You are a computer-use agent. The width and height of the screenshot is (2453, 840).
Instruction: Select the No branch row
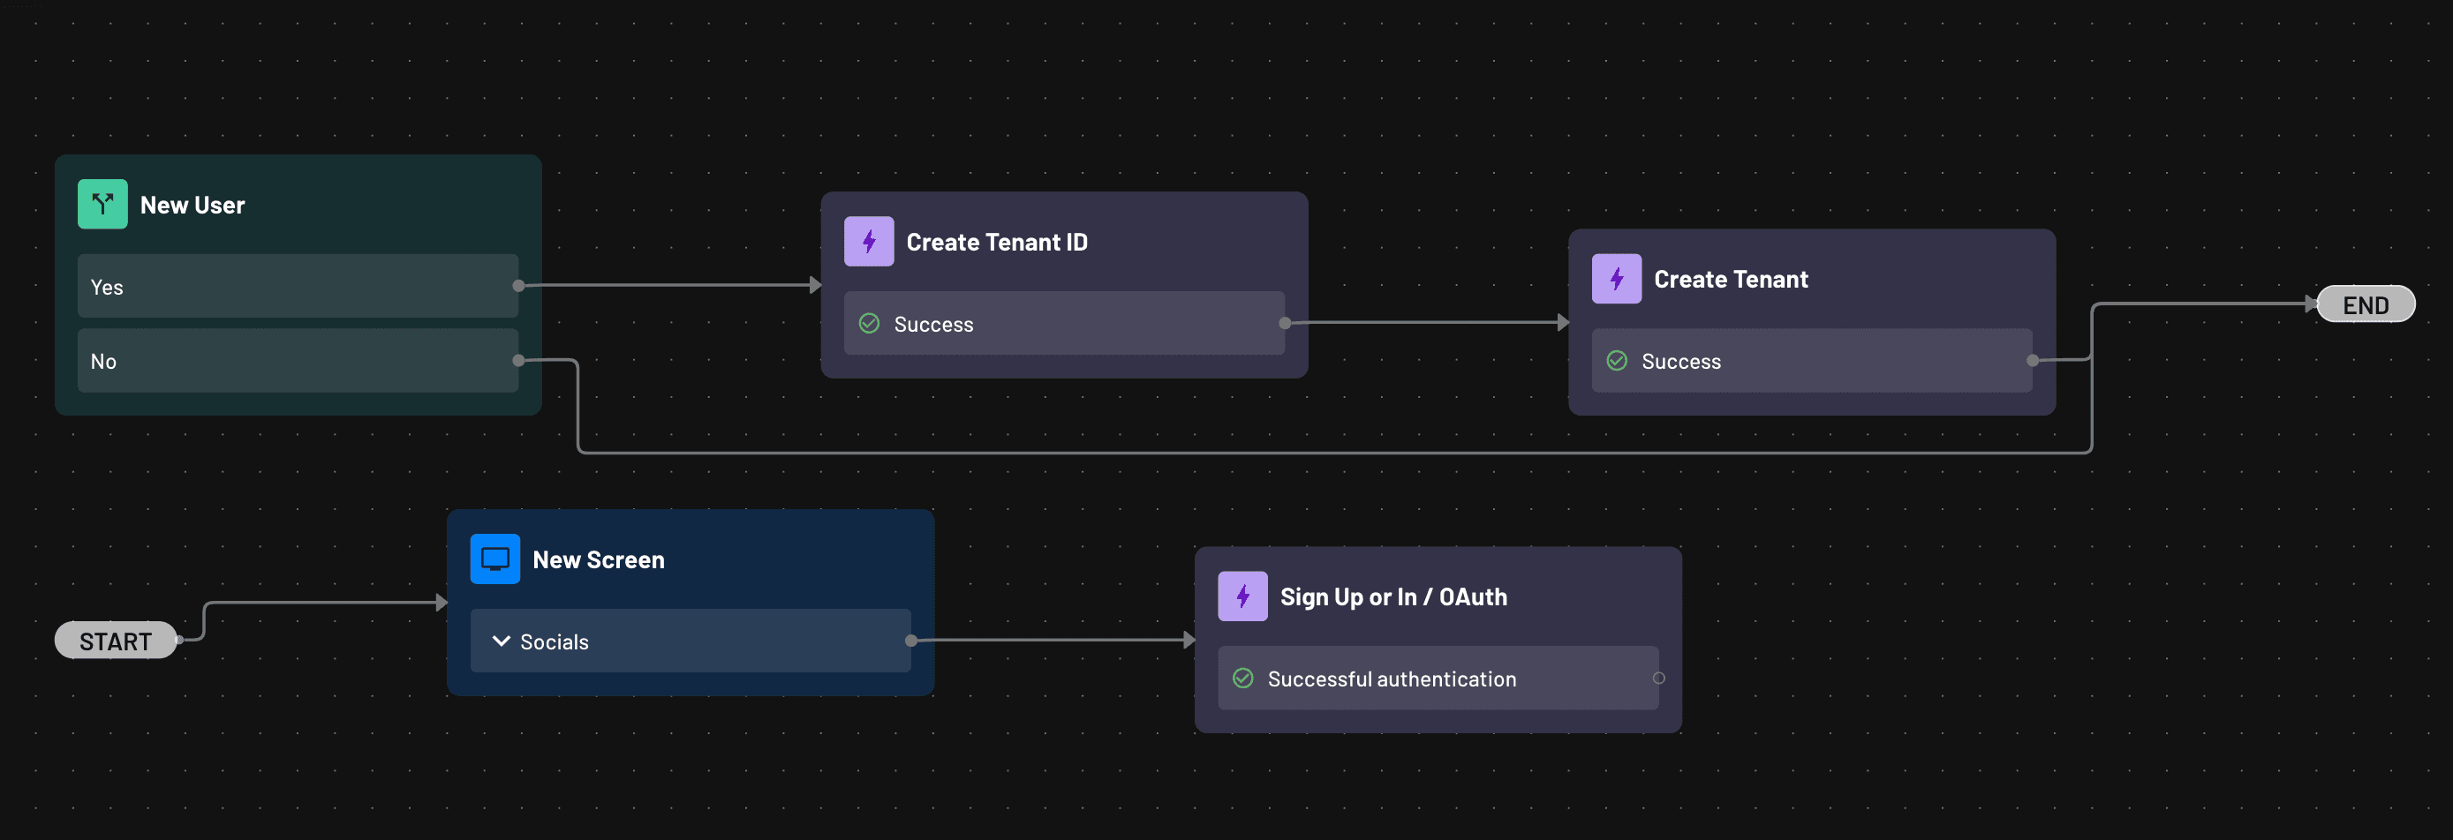click(298, 361)
